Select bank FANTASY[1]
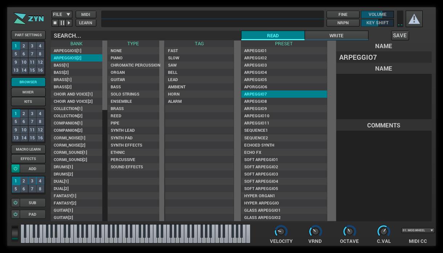This screenshot has height=253, width=443. (77, 196)
